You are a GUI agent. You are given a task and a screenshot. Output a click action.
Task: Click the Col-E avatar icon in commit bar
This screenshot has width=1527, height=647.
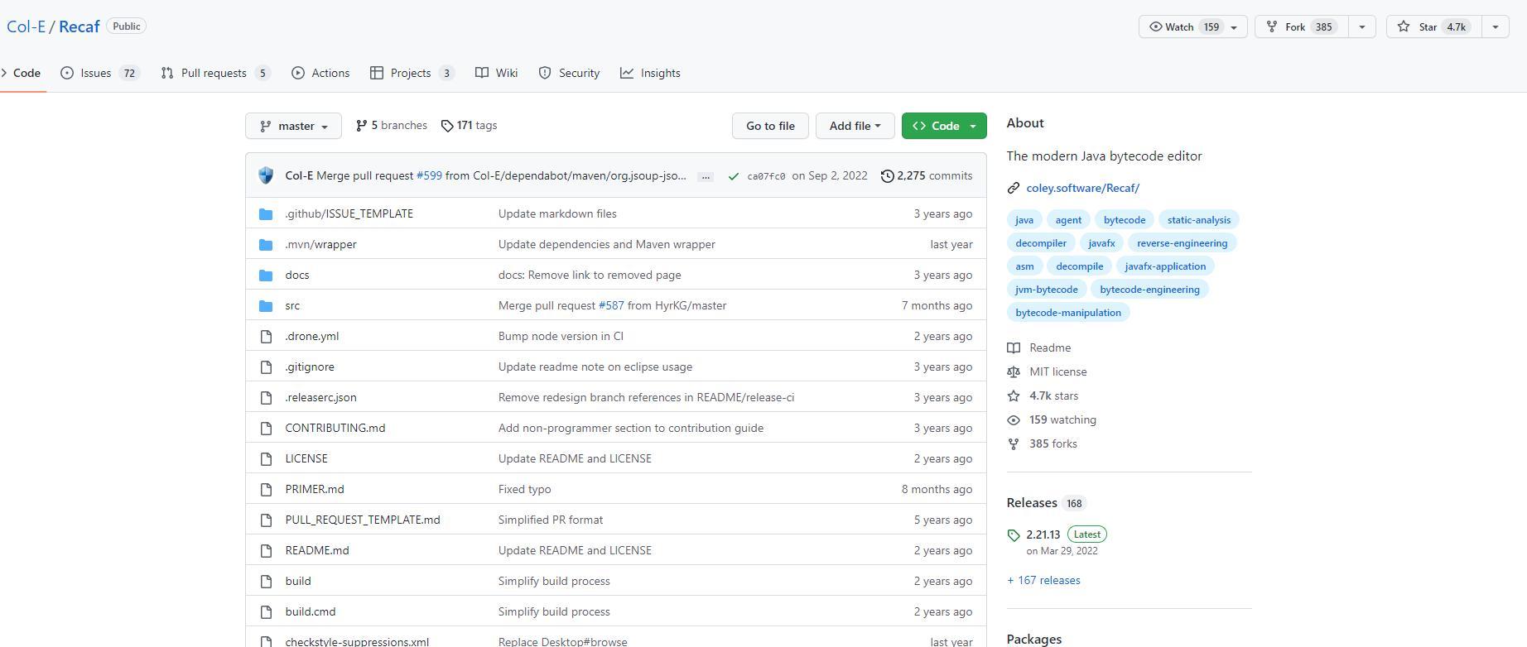pyautogui.click(x=266, y=175)
